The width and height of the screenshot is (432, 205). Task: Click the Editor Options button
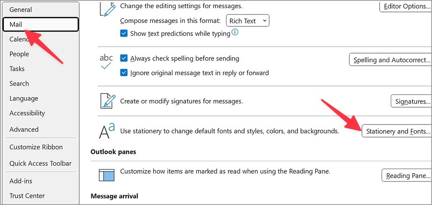coord(406,6)
